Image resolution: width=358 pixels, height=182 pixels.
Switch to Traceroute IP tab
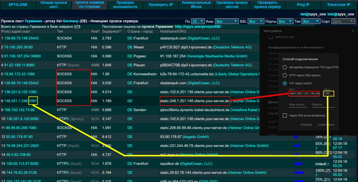pyautogui.click(x=338, y=5)
